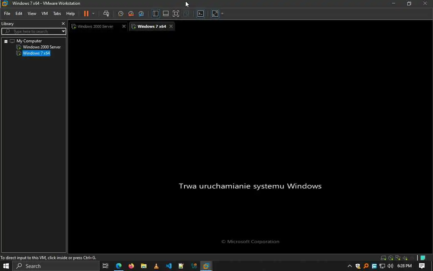Open the library search filter dropdown
This screenshot has width=433, height=271.
coord(63,32)
